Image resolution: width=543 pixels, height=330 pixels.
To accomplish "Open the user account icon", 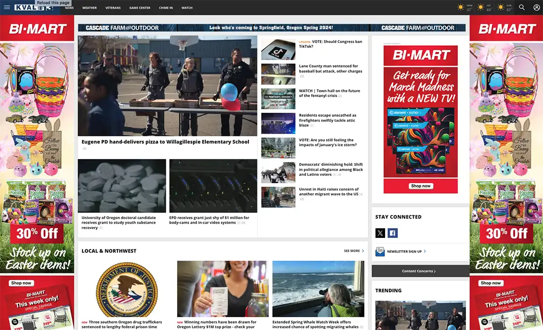I will [537, 7].
